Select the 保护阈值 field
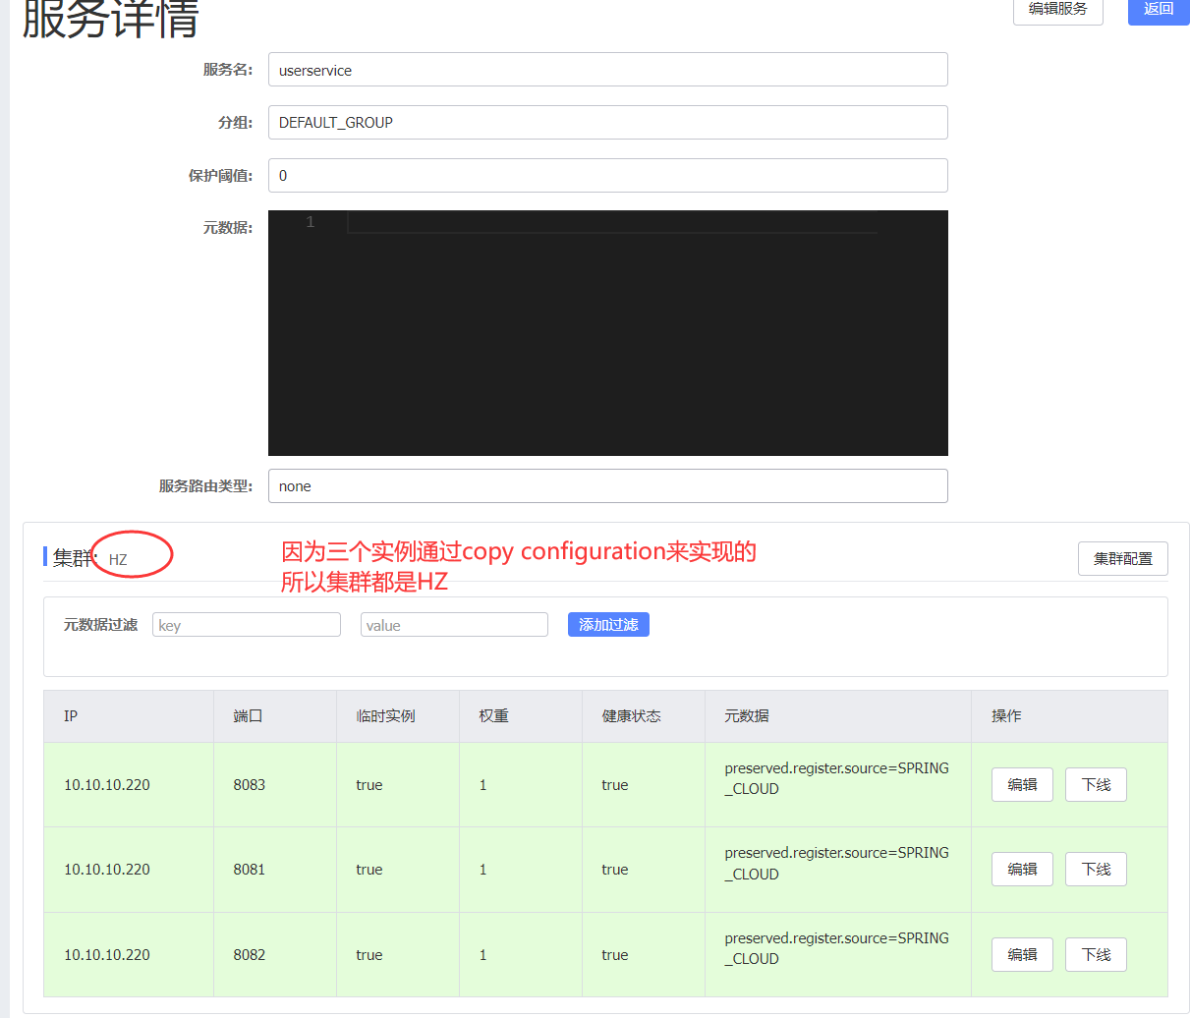Screen dimensions: 1190x1018 [607, 175]
